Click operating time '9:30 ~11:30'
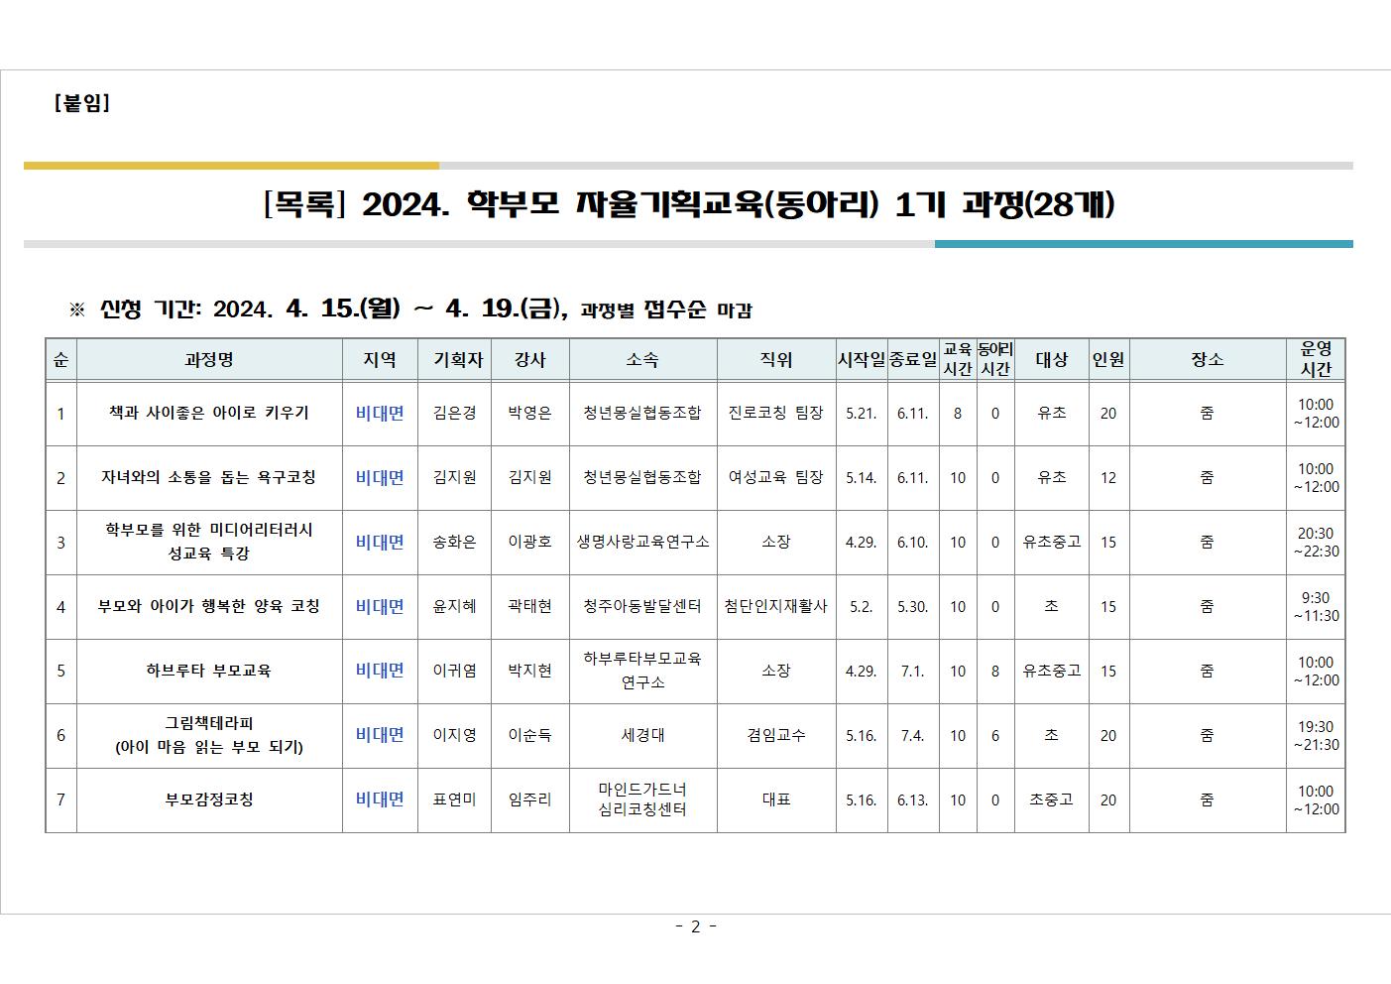 click(1316, 607)
